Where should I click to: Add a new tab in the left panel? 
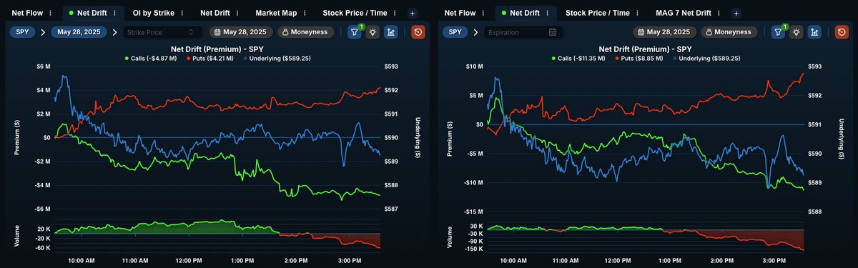point(413,13)
